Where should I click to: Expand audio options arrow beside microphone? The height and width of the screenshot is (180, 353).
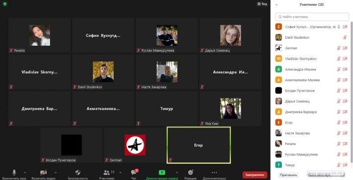[25, 173]
